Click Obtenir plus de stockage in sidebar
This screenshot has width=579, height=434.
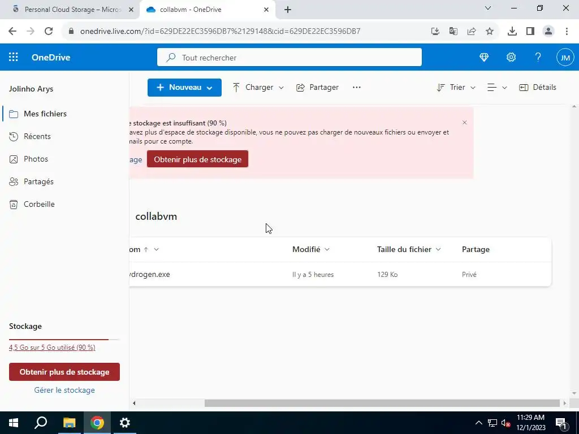click(64, 372)
